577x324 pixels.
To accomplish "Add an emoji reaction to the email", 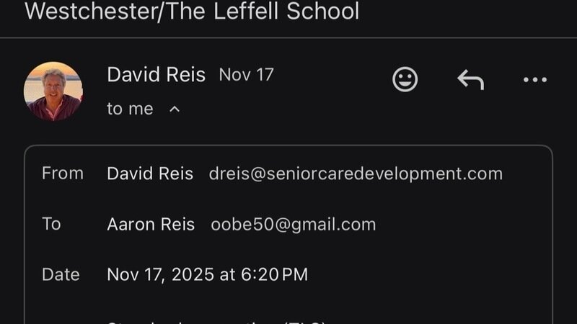I will 405,79.
